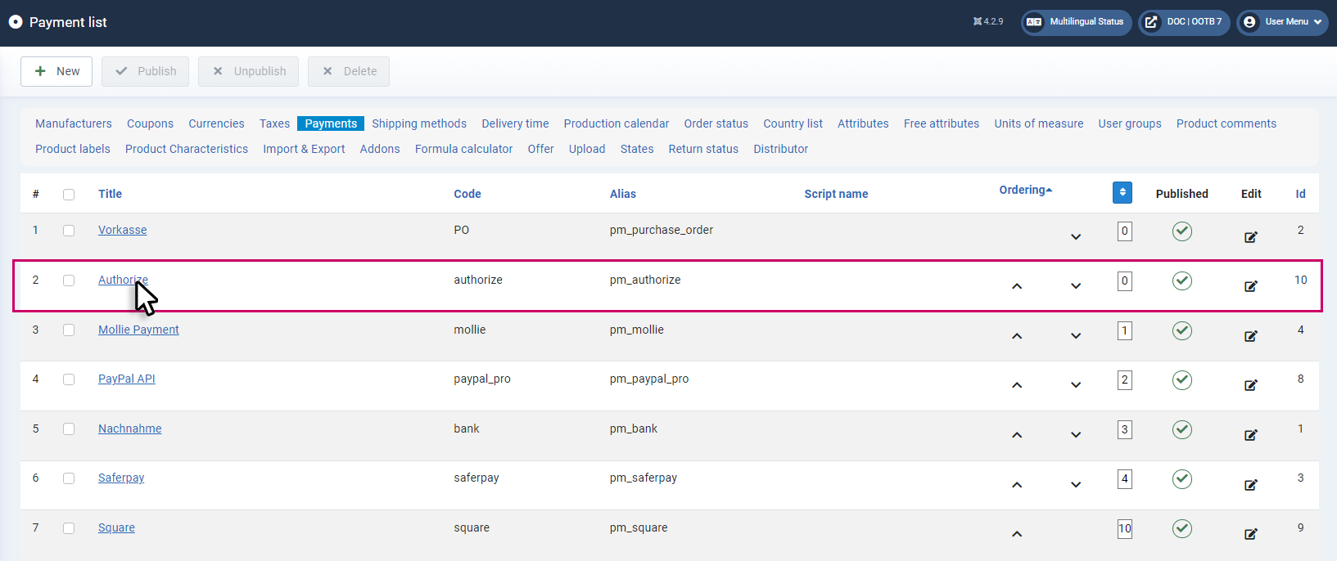Check the select-all checkbox in header
Image resolution: width=1337 pixels, height=561 pixels.
tap(69, 195)
